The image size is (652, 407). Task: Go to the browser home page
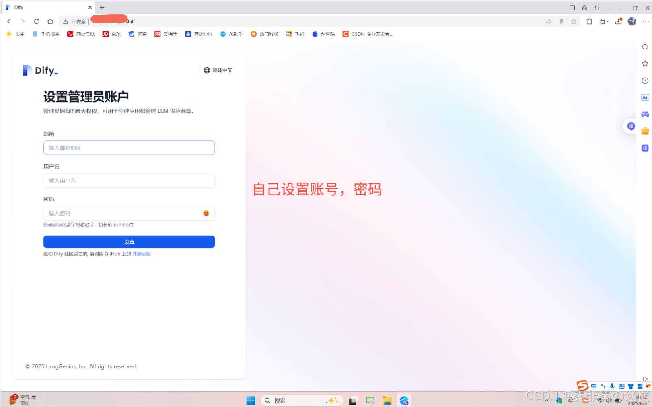pos(50,21)
